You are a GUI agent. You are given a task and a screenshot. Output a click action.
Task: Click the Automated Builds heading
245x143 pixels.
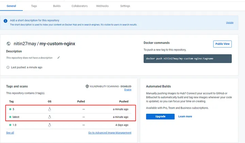(x=159, y=86)
